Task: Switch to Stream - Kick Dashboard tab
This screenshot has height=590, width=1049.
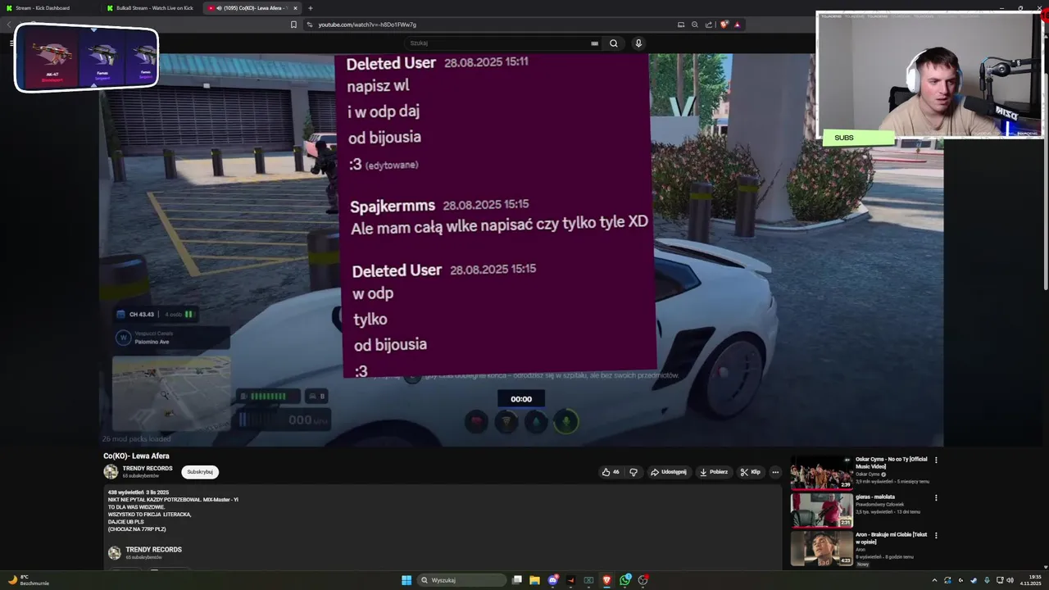Action: pyautogui.click(x=48, y=8)
